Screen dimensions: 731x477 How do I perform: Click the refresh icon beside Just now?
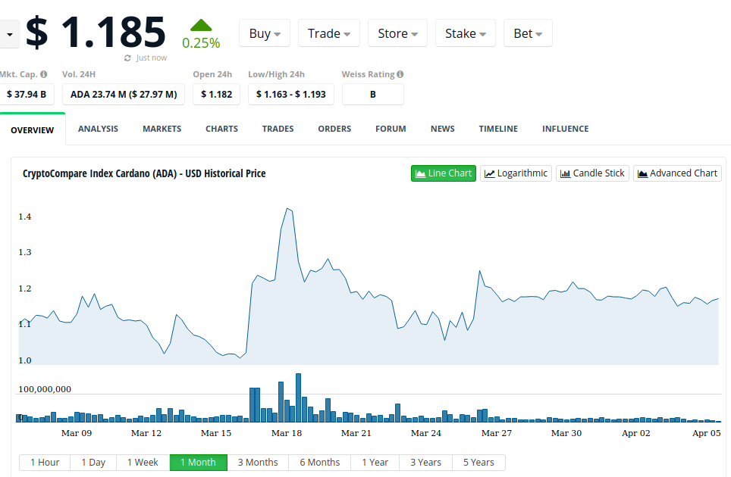coord(127,58)
